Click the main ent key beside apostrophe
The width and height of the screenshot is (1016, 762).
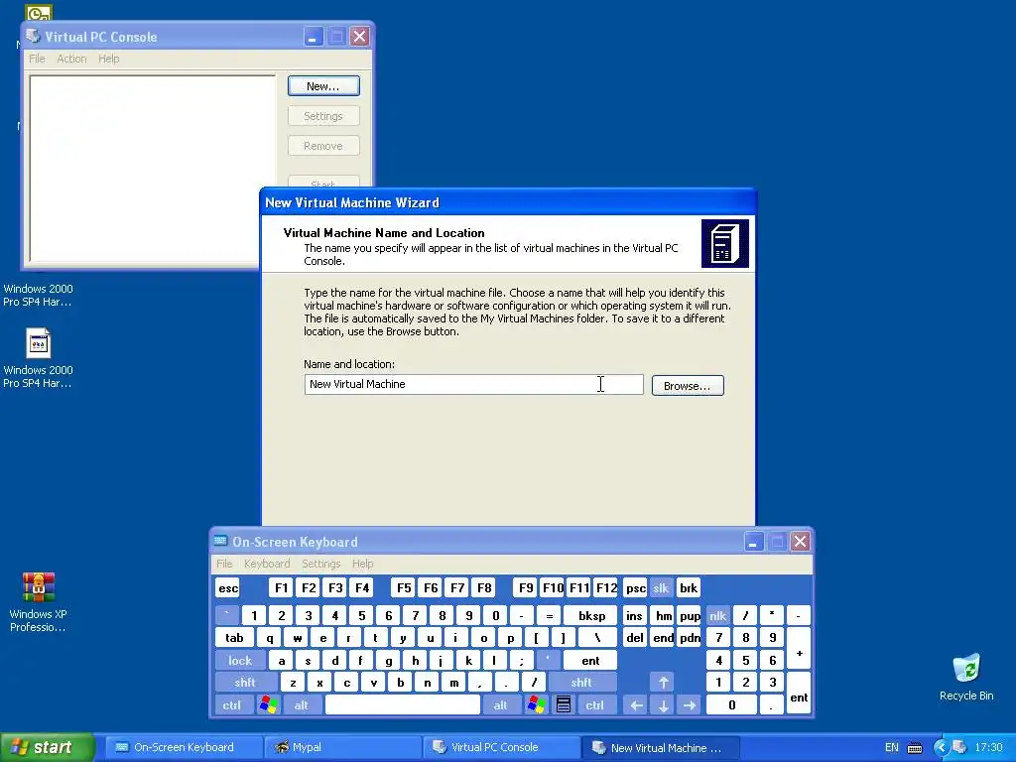point(590,660)
